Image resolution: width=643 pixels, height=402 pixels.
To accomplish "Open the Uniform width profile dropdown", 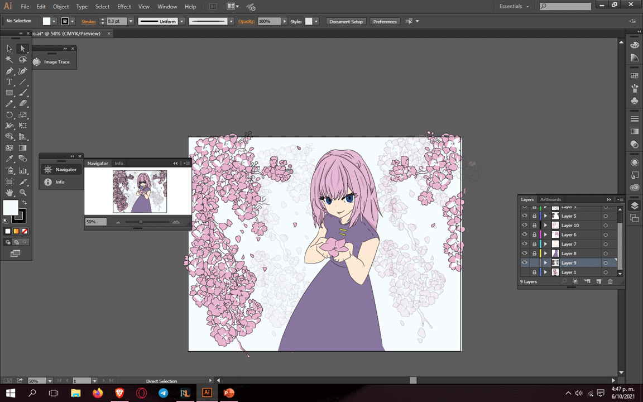I will coord(181,21).
